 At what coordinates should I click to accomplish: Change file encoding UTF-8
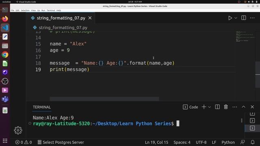pyautogui.click(x=201, y=142)
